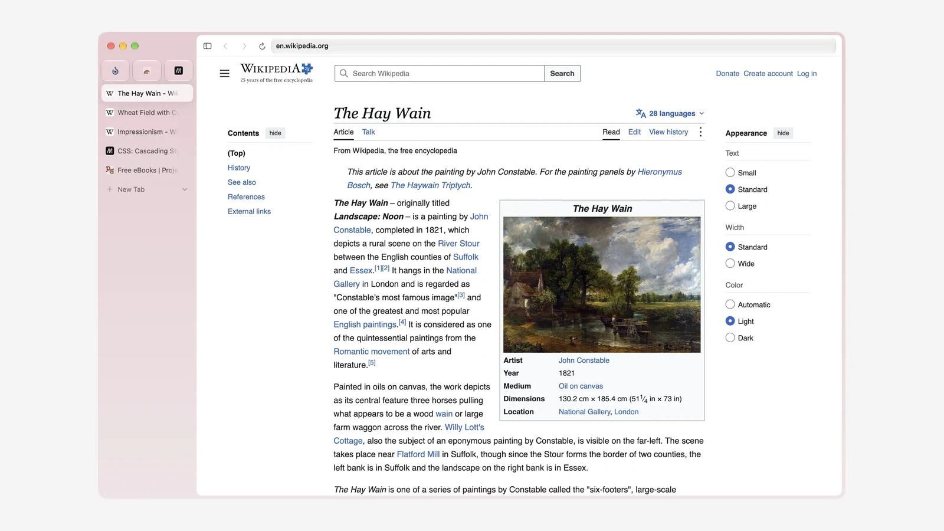Screen dimensions: 944x531
Task: Jump to External links in Contents
Action: pos(249,211)
